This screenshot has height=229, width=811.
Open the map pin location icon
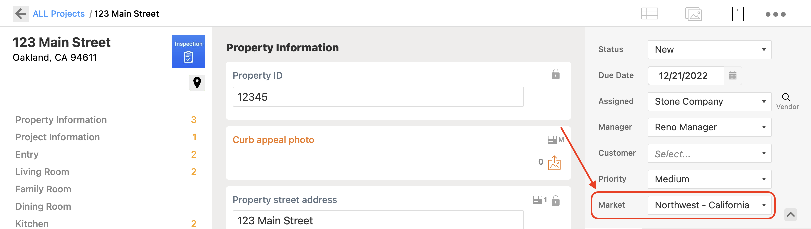coord(197,83)
